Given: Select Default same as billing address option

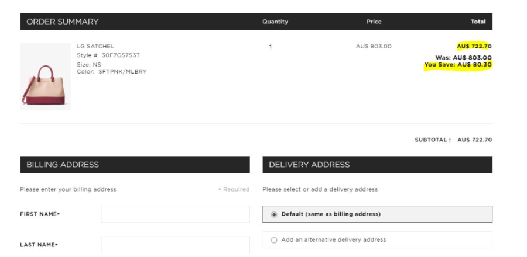Looking at the screenshot, I should pyautogui.click(x=274, y=214).
